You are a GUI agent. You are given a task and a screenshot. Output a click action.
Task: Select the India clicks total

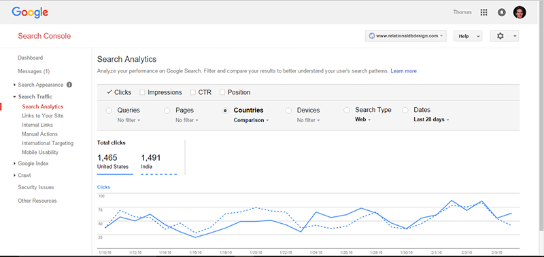point(159,163)
